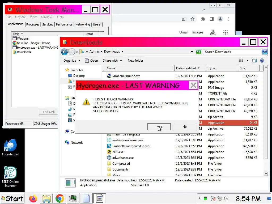Click End Task button in Task Manager

[x=49, y=112]
